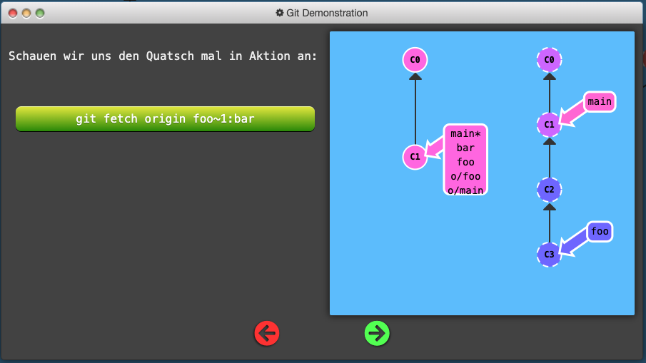
Task: Click the remote C1 commit node
Action: coord(549,124)
